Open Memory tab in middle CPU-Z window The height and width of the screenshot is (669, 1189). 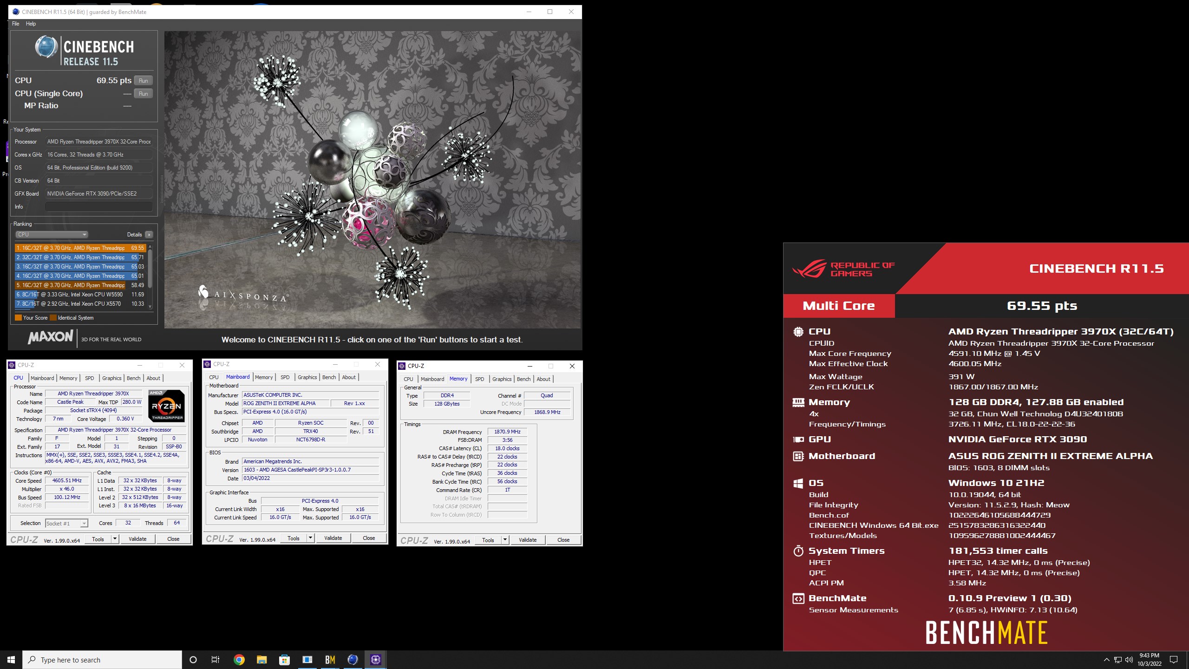(x=264, y=377)
